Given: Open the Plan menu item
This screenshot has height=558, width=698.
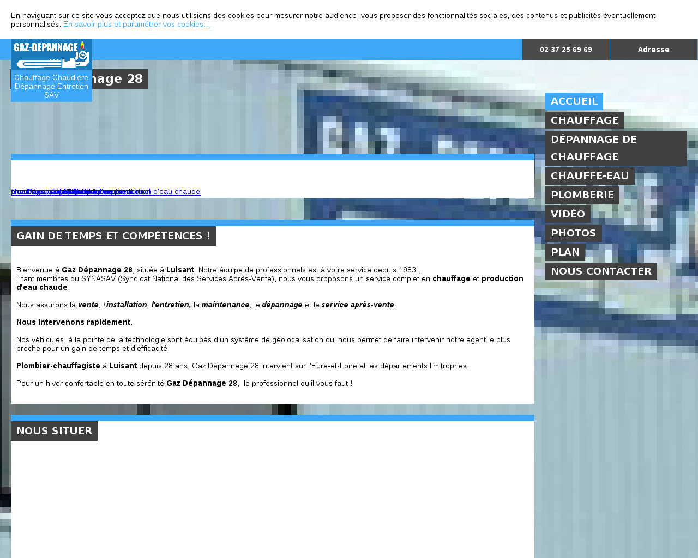Looking at the screenshot, I should click(565, 252).
